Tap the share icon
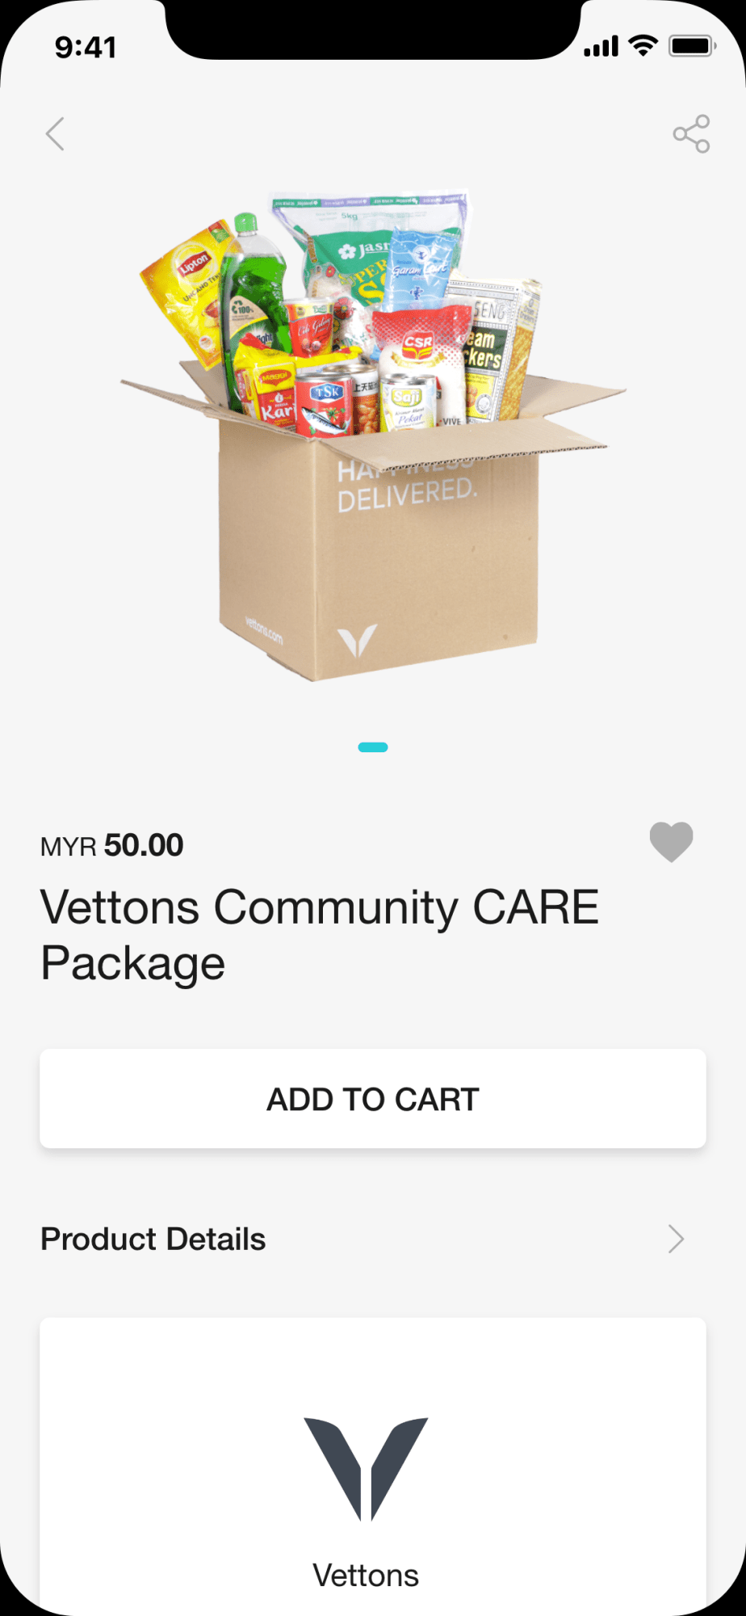 [691, 134]
